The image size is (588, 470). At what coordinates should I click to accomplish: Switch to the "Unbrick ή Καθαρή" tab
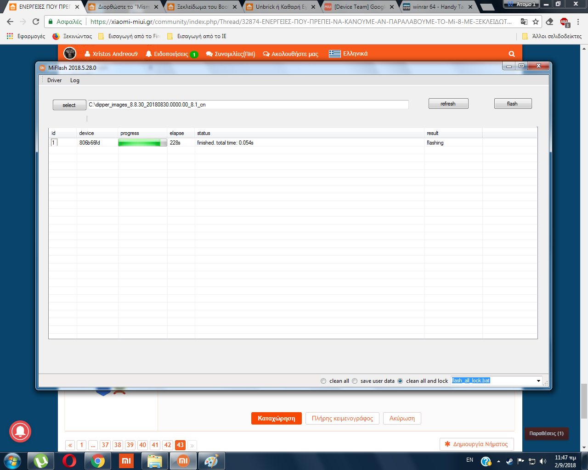281,7
